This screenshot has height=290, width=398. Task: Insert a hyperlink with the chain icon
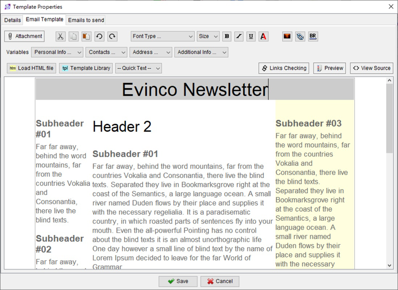click(300, 36)
